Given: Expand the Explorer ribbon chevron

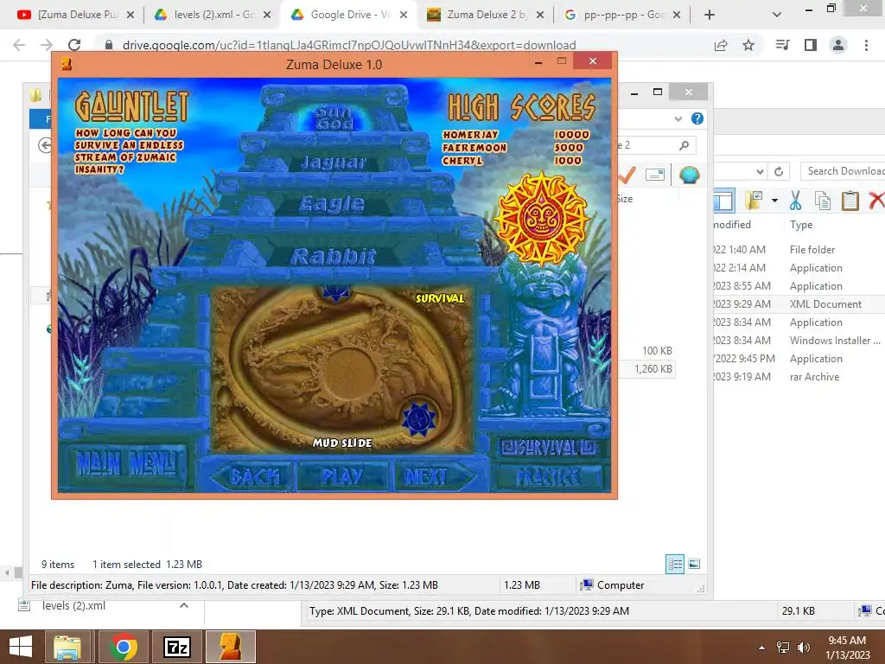Looking at the screenshot, I should 678,118.
